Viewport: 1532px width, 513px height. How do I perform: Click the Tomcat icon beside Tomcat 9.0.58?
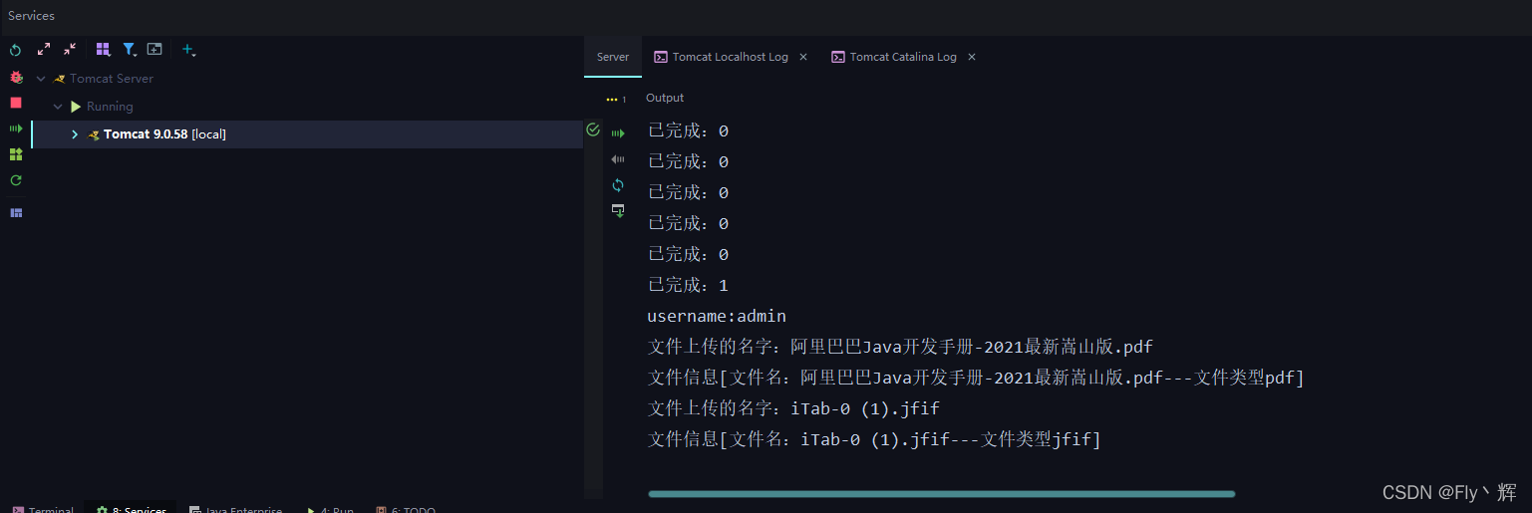94,134
